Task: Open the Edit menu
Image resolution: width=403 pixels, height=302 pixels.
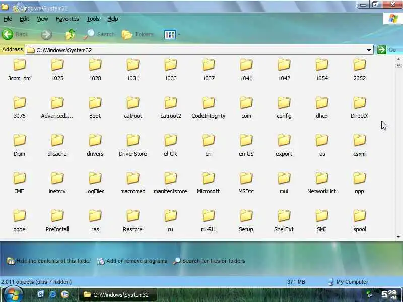Action: [x=24, y=19]
